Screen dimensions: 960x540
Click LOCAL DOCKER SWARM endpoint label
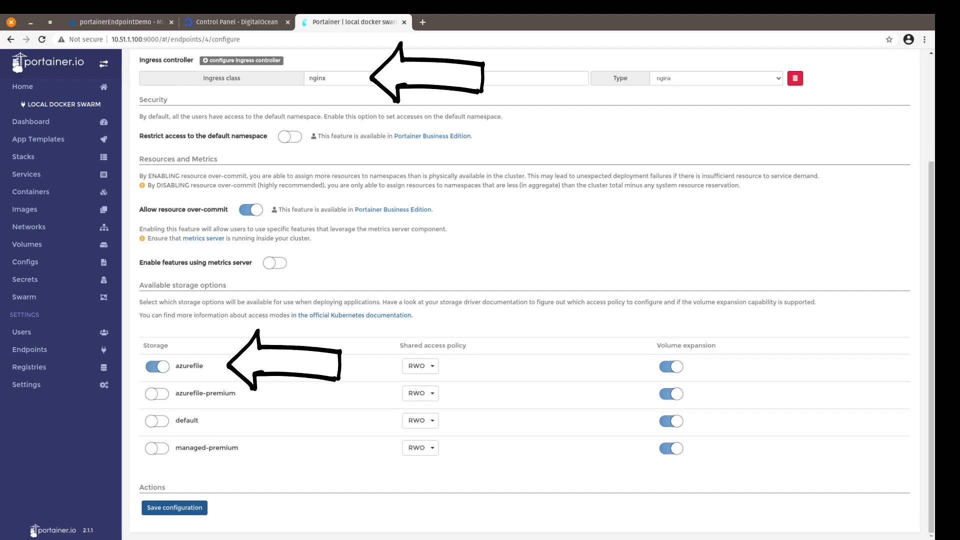point(60,104)
